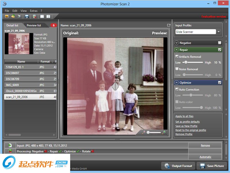The image size is (230, 173).
Task: Select the single-pane view toolbar icon
Action: point(42,16)
